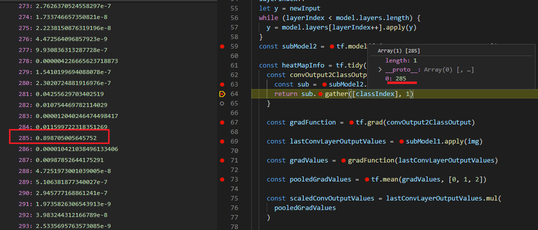Click the array entry 282: 0.01075446978211​4029
538x230 pixels.
63,105
